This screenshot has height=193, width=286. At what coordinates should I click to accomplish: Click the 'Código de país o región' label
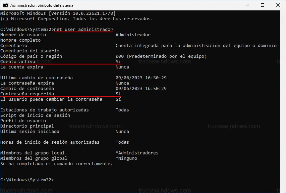tap(31, 56)
